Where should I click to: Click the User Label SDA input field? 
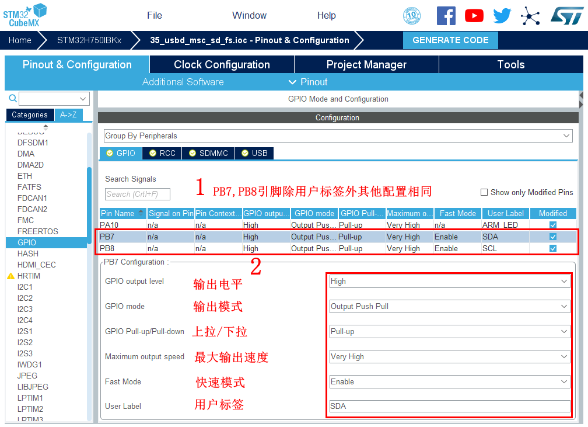[x=449, y=406]
